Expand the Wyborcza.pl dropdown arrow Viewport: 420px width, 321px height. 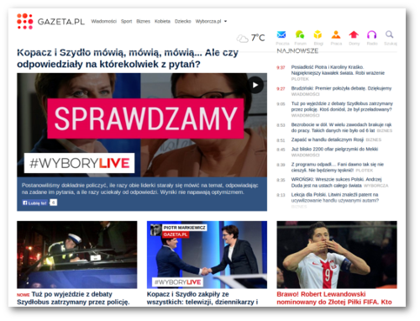[225, 21]
